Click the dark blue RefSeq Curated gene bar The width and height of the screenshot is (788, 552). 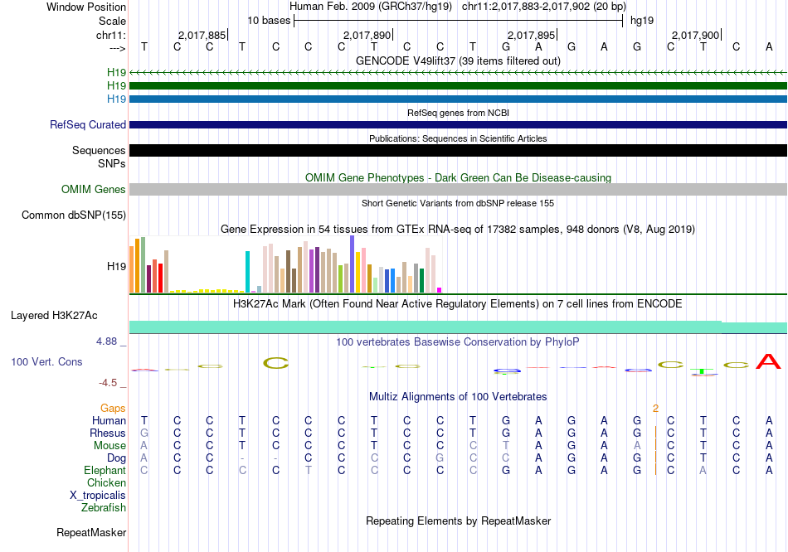tap(458, 124)
